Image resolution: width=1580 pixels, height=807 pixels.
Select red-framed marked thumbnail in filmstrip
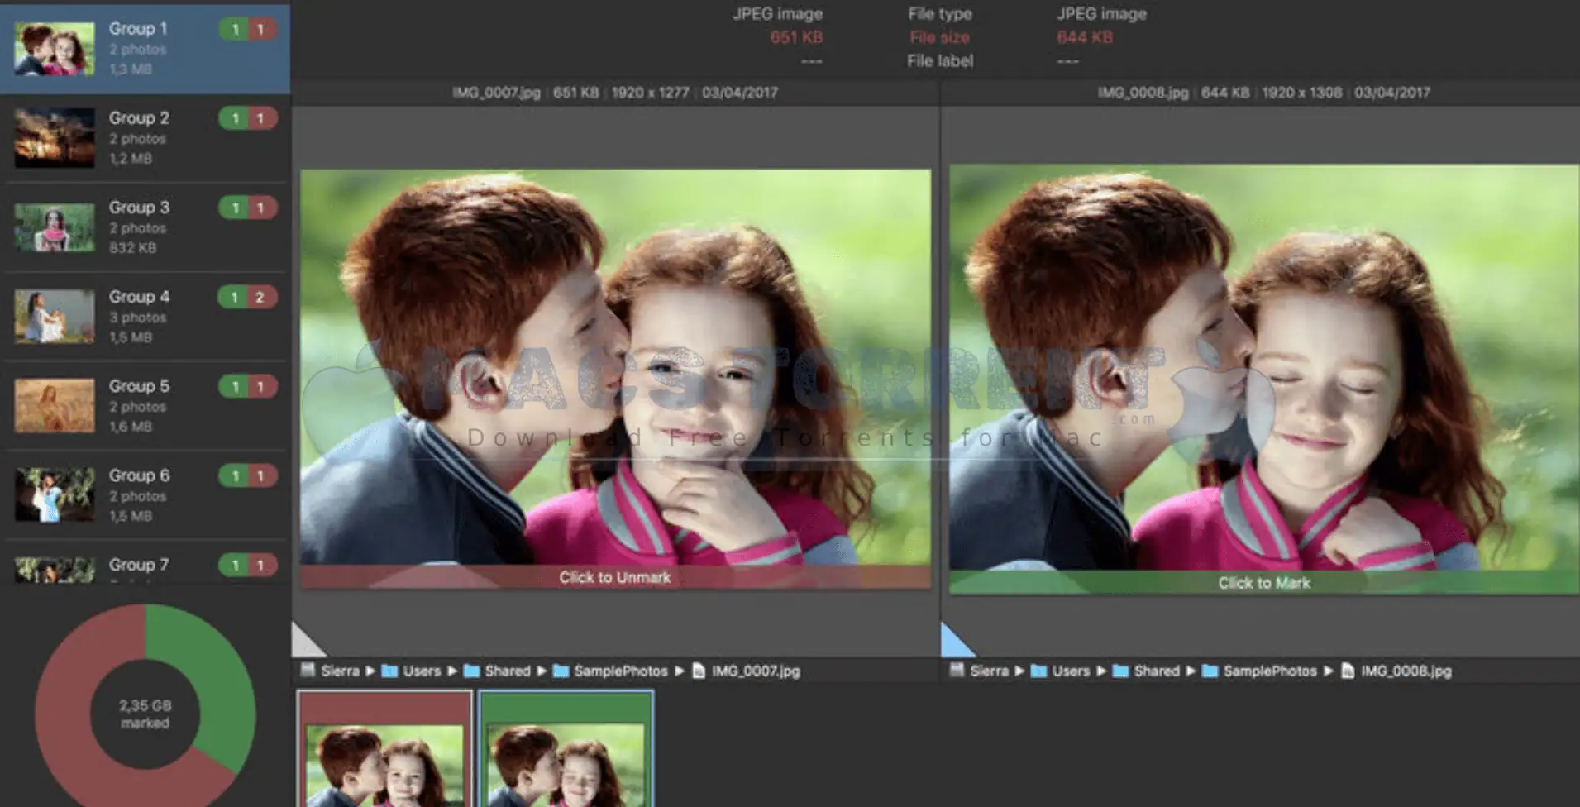tap(384, 749)
